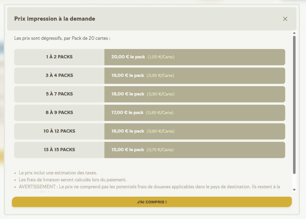Viewport: 306px width, 219px height.
Task: Close the Prix impression à la demande dialog
Action: (x=285, y=19)
